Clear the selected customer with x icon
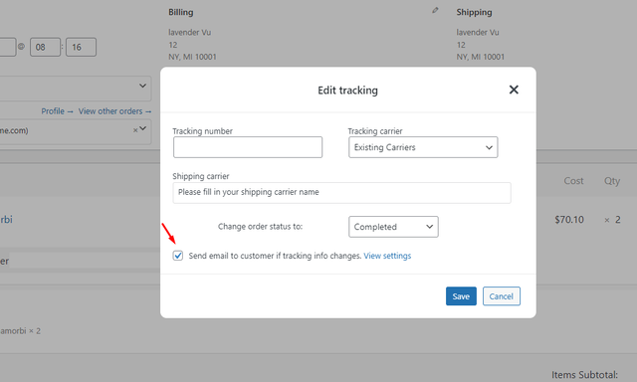The width and height of the screenshot is (637, 382). (135, 130)
